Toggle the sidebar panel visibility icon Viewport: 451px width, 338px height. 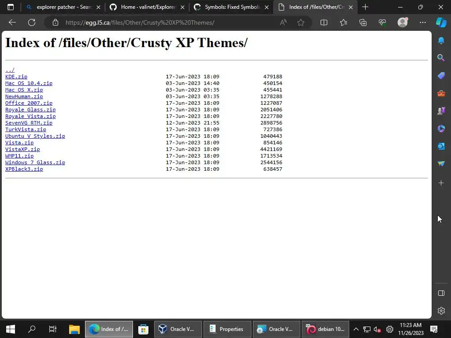click(x=441, y=293)
